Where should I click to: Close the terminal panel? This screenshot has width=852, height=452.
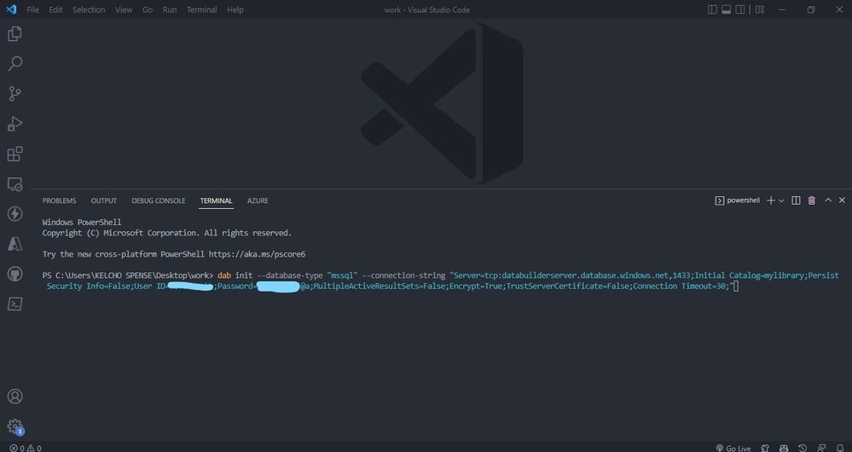(842, 200)
